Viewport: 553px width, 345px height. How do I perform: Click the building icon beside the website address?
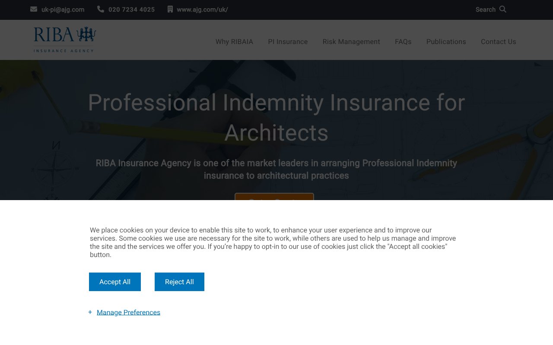[x=169, y=9]
